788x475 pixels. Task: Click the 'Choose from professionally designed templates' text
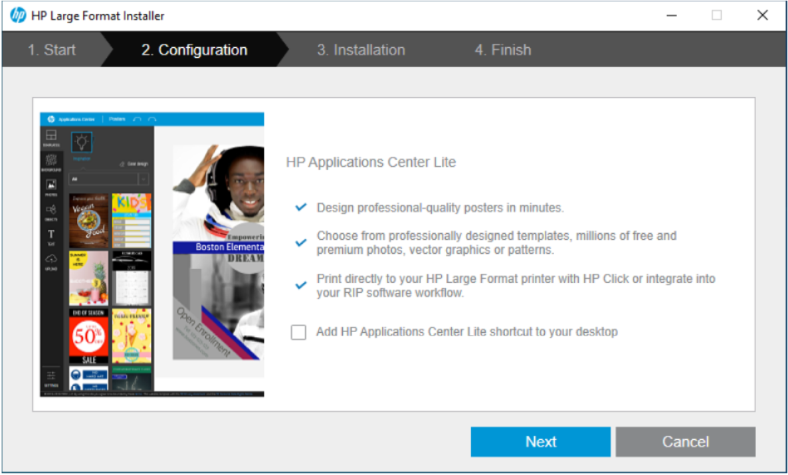coord(496,242)
